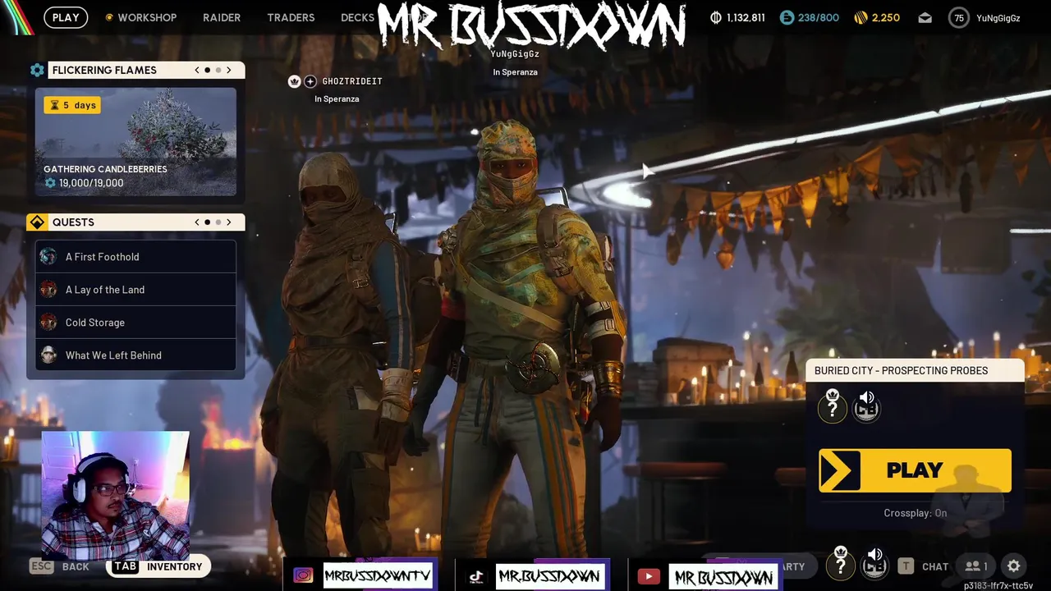Go to next Flickering Flames page arrow
The width and height of the screenshot is (1051, 591).
pos(229,70)
